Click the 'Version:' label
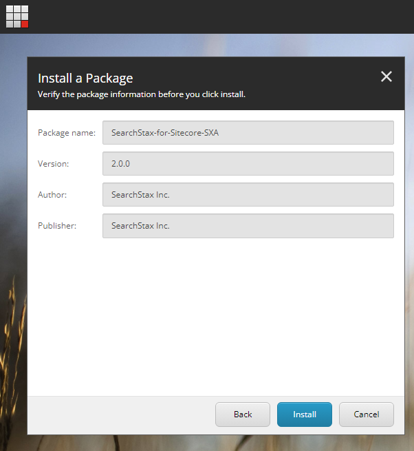Image resolution: width=414 pixels, height=451 pixels. pyautogui.click(x=54, y=164)
